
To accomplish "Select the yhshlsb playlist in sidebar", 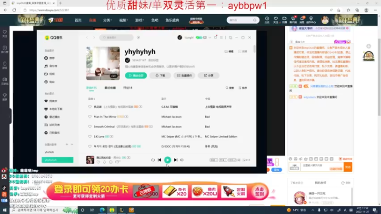I will click(50, 152).
